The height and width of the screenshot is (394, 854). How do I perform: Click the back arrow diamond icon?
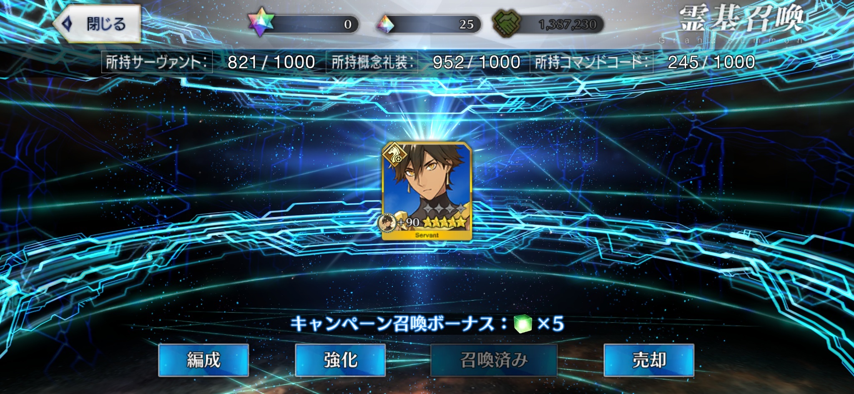tap(66, 24)
